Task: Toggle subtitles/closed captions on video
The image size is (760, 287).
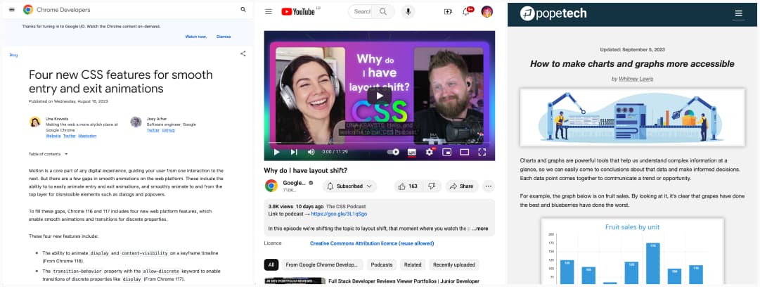Action: pyautogui.click(x=411, y=151)
